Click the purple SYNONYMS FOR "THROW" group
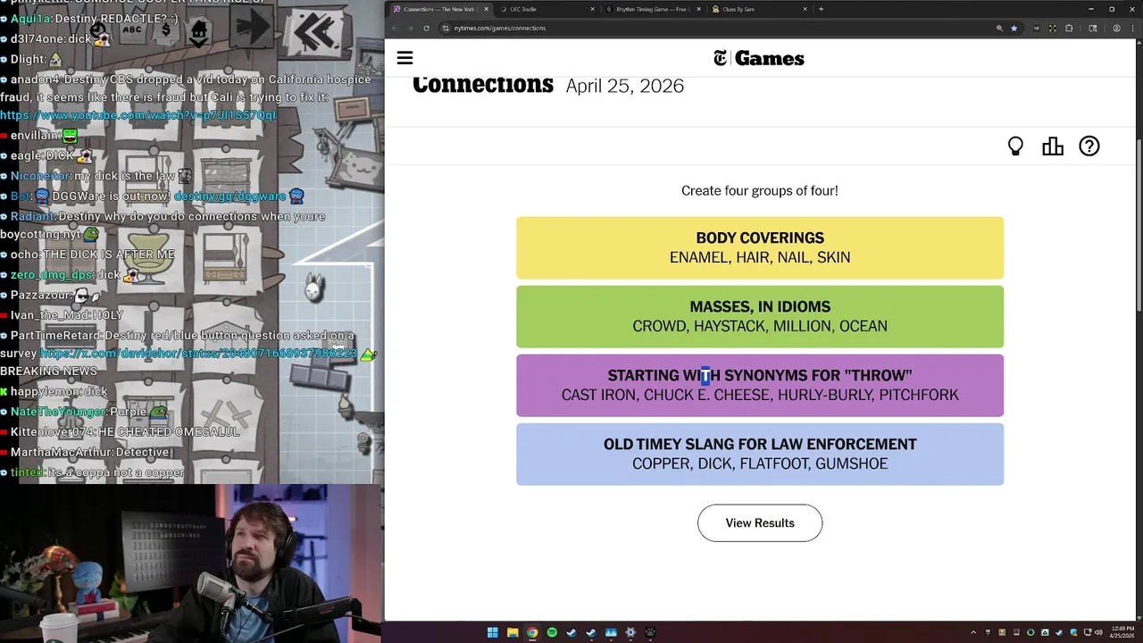Screen dimensions: 1143x643 point(760,385)
